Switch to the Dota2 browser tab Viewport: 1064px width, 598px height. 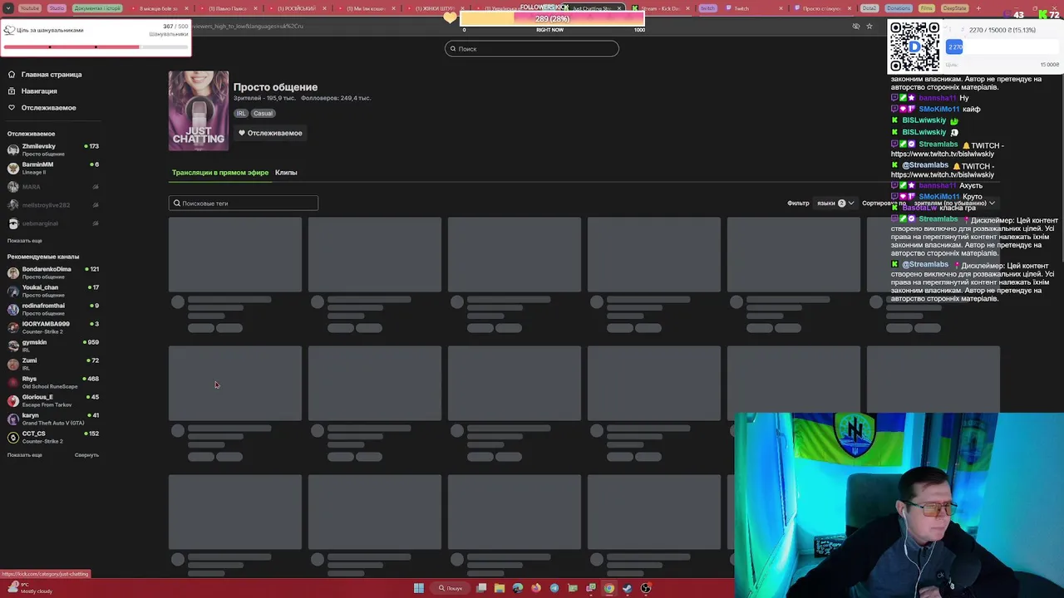(x=869, y=8)
